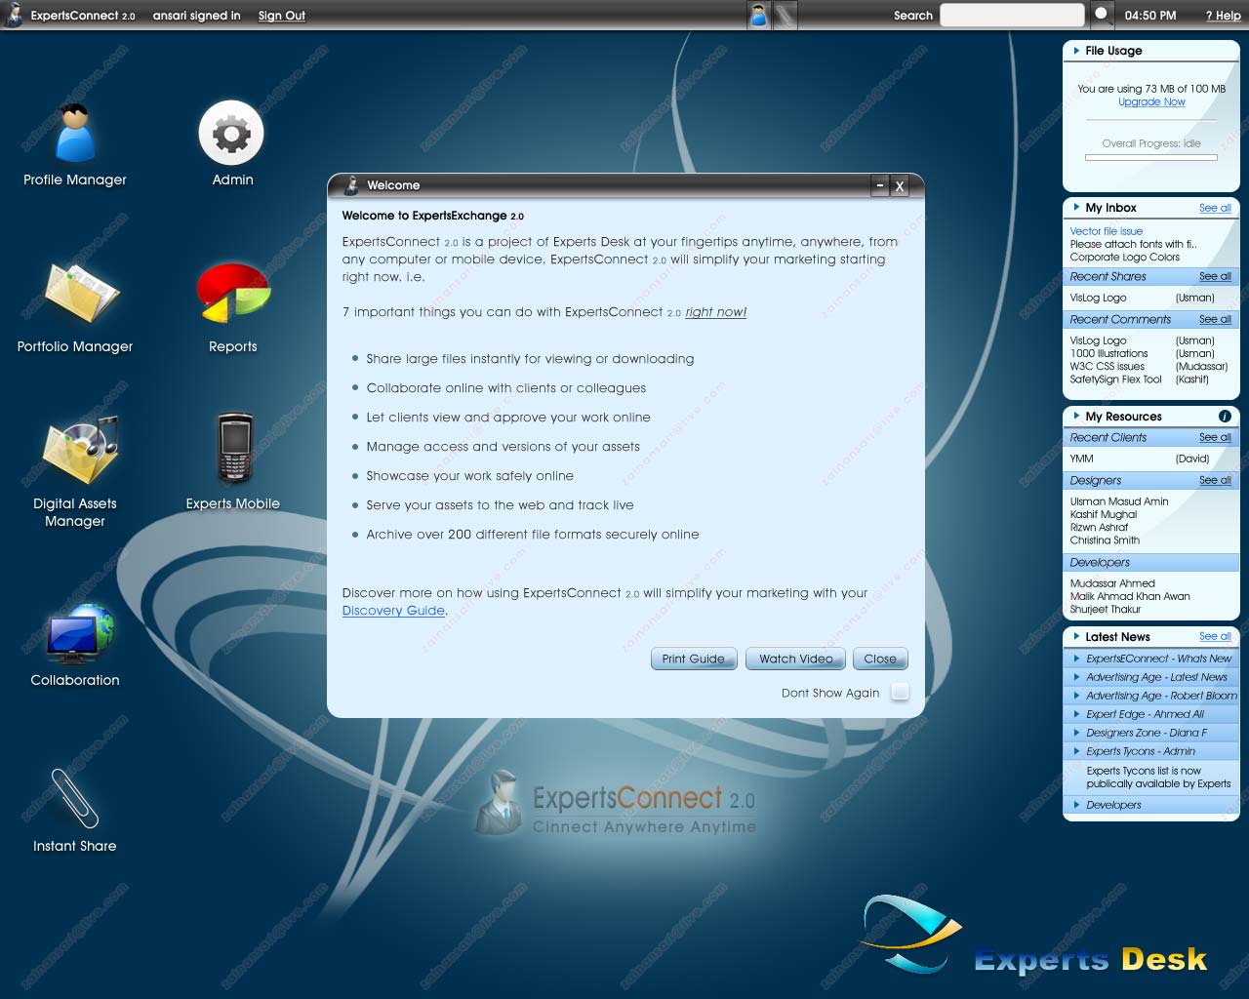Close Welcome window with X button
Image resolution: width=1249 pixels, height=999 pixels.
point(900,185)
